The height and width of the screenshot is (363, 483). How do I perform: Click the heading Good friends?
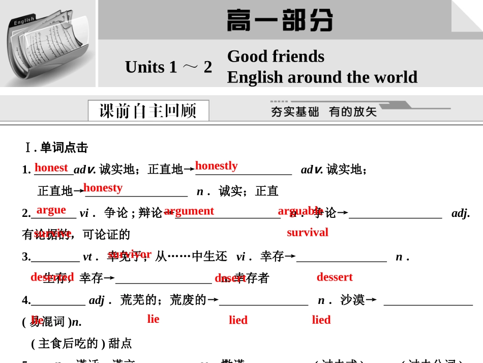click(x=276, y=56)
